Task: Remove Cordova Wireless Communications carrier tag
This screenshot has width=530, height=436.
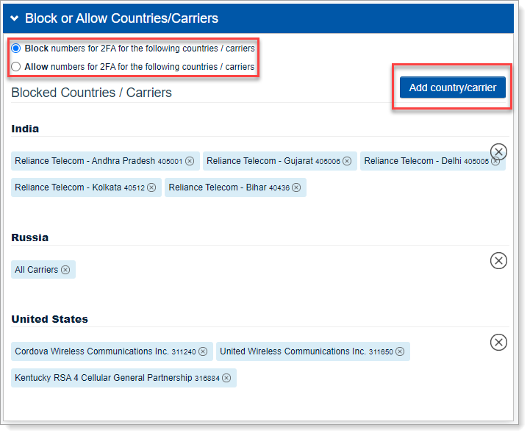Action: (x=203, y=351)
